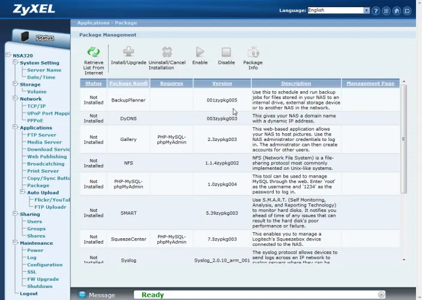
Task: Open the Shutdown page
Action: click(40, 286)
